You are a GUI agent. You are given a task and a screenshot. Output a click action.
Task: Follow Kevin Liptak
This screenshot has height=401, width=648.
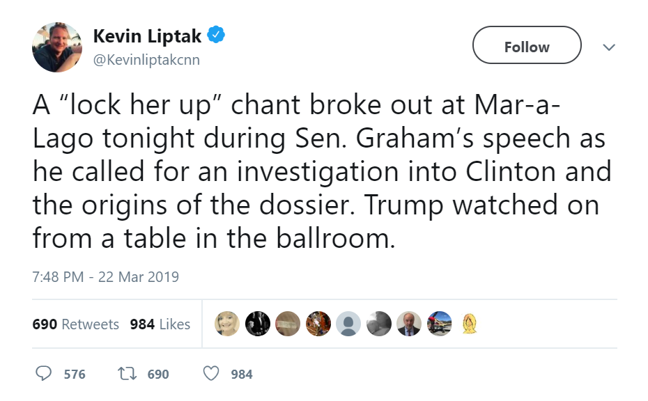point(527,45)
